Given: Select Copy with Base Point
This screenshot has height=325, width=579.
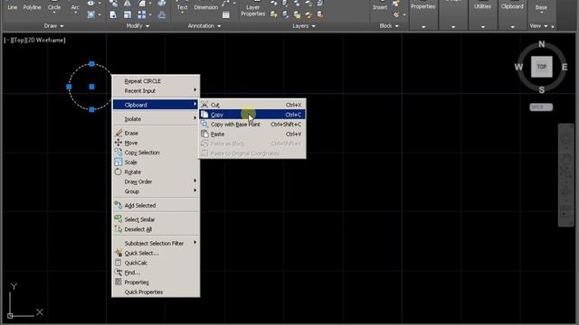Looking at the screenshot, I should pyautogui.click(x=252, y=125).
